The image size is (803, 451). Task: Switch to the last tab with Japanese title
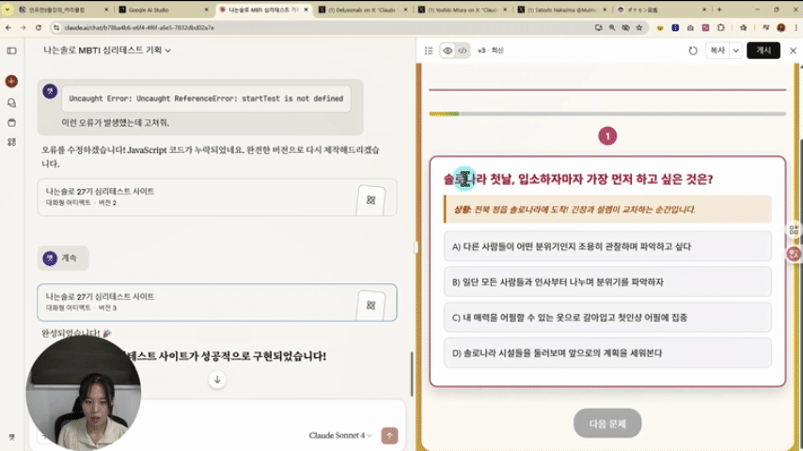click(662, 9)
